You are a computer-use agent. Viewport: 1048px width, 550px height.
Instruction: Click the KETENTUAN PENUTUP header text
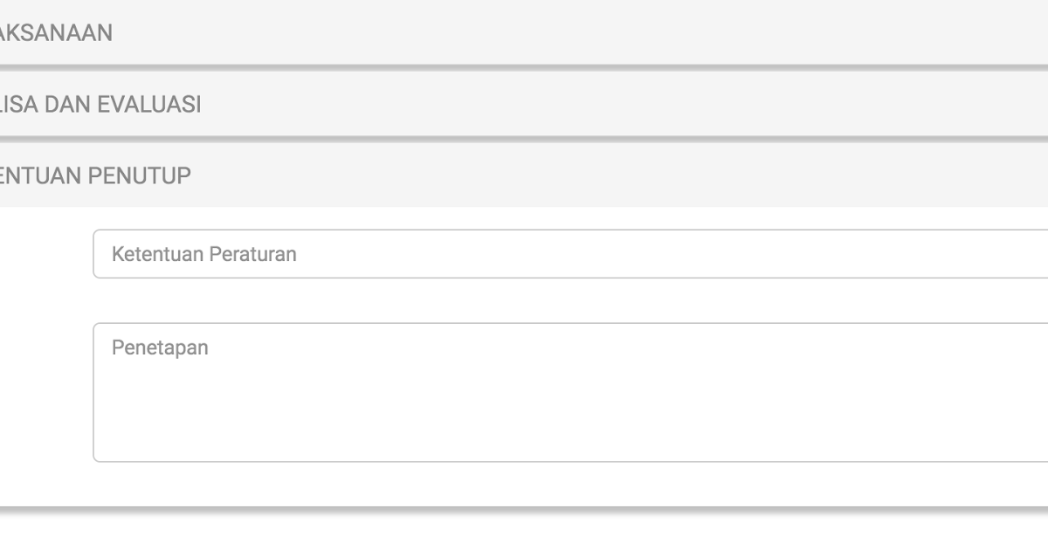[96, 175]
